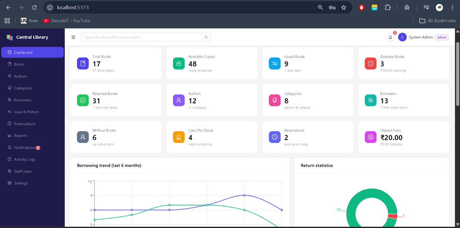Click the admin role badge

(442, 37)
